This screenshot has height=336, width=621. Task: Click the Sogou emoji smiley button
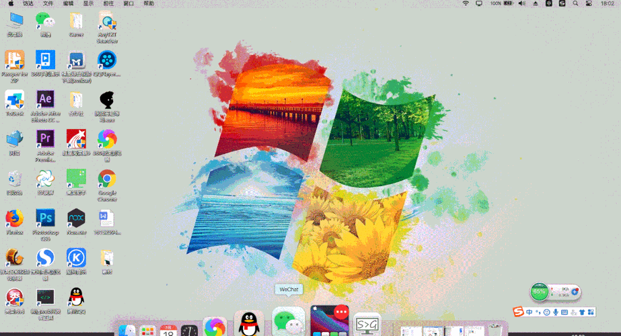click(546, 312)
